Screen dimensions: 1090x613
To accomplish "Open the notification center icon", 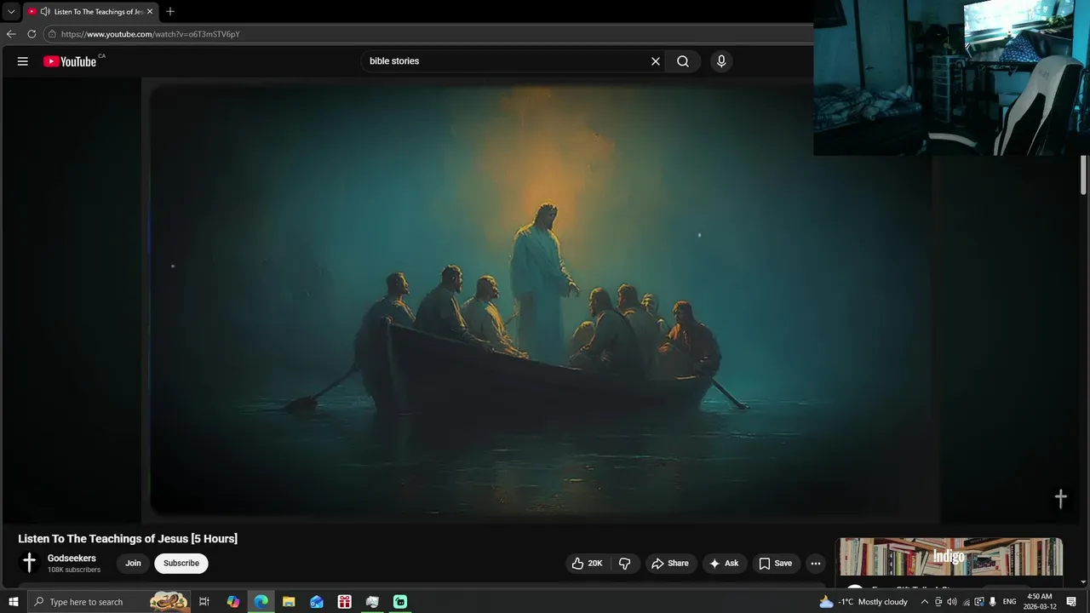I will click(x=1072, y=602).
